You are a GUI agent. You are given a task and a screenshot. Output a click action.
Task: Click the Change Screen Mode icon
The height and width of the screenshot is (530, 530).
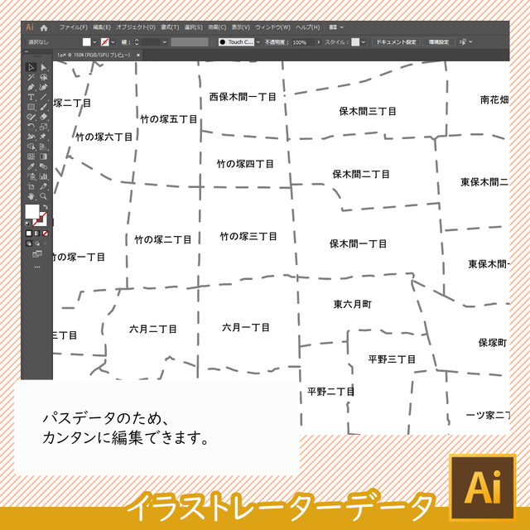click(37, 254)
